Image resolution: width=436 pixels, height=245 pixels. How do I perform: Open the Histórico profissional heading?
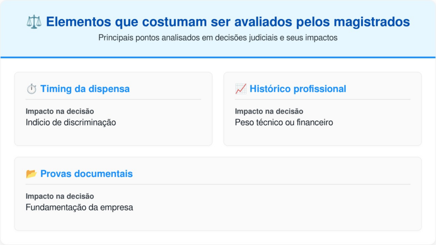click(298, 89)
